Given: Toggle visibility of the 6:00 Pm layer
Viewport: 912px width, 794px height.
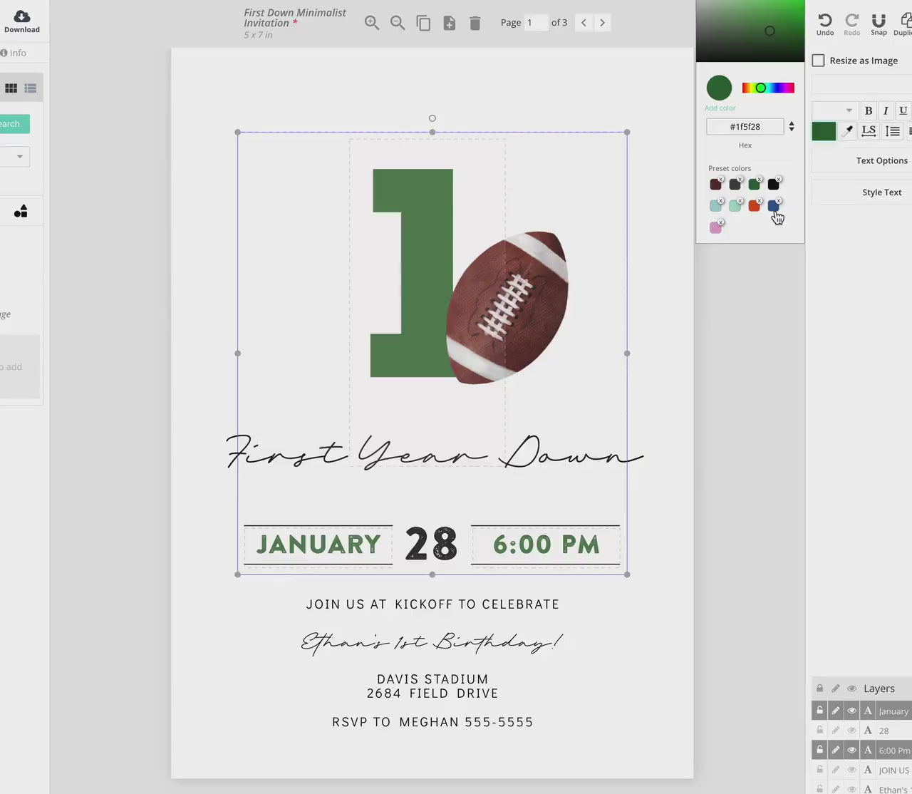Looking at the screenshot, I should coord(851,750).
